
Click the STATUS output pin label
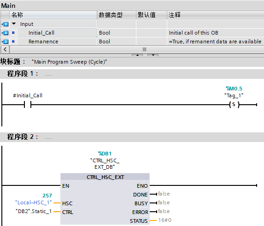point(139,221)
